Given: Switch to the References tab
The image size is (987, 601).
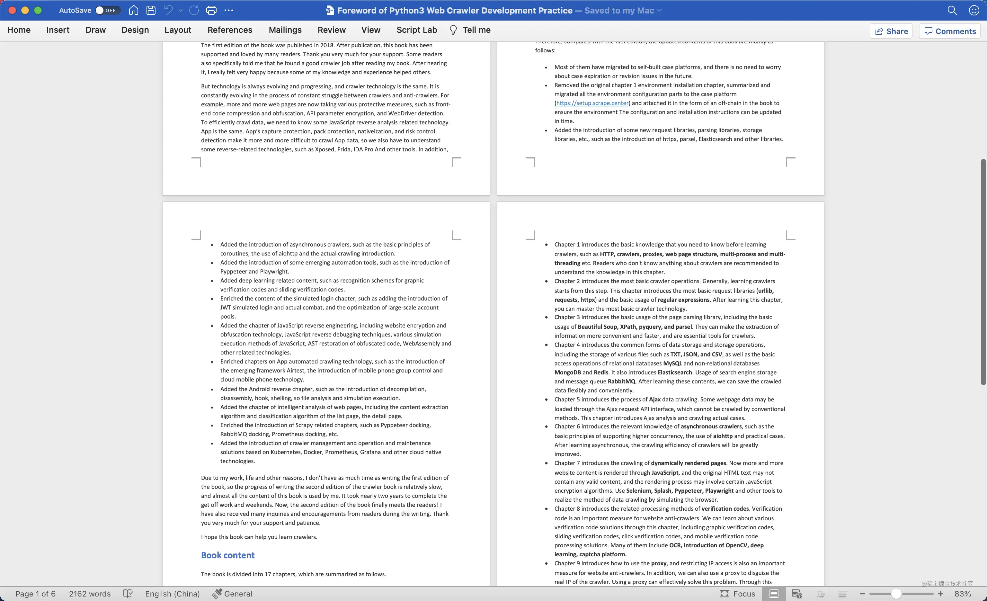Looking at the screenshot, I should 229,30.
